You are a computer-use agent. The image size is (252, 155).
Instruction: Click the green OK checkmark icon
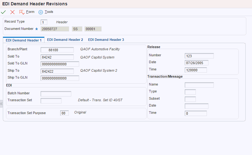pyautogui.click(x=3, y=12)
